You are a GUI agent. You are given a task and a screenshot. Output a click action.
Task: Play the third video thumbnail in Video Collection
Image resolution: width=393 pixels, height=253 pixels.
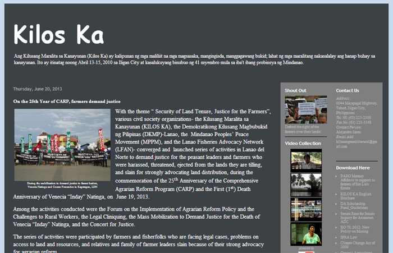[306, 209]
